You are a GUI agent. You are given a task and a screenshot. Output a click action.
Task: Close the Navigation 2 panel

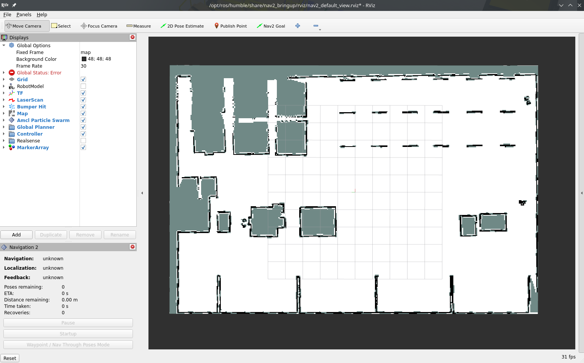click(x=133, y=247)
